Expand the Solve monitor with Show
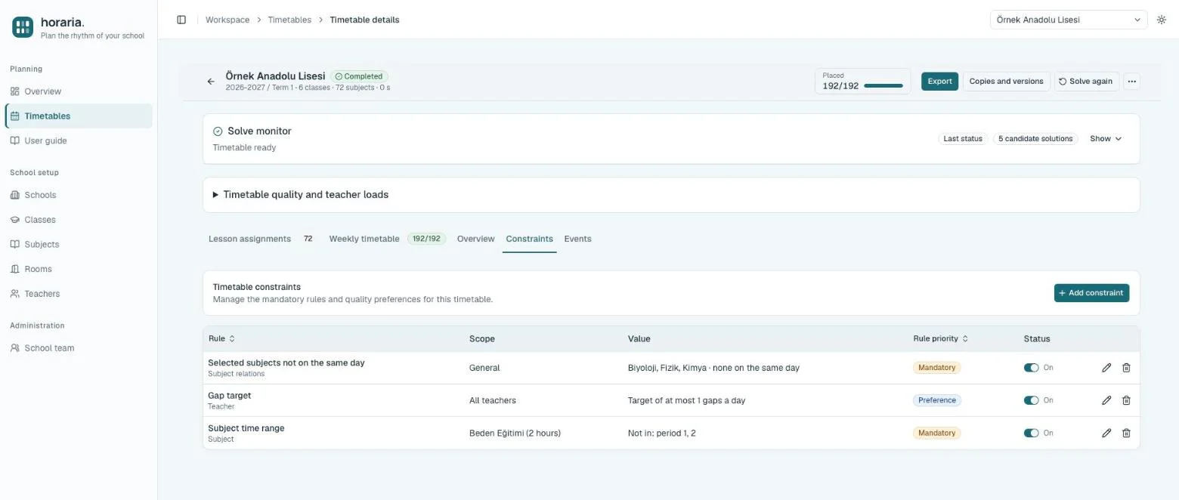Image resolution: width=1179 pixels, height=500 pixels. [x=1106, y=139]
